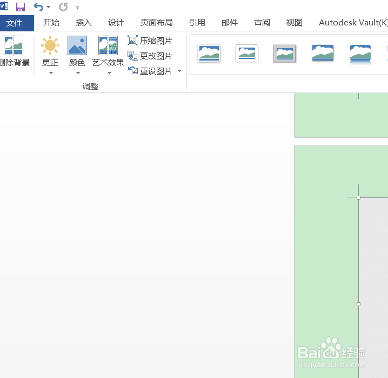Click the left-middle picture resize handle
The height and width of the screenshot is (378, 388).
pyautogui.click(x=359, y=304)
